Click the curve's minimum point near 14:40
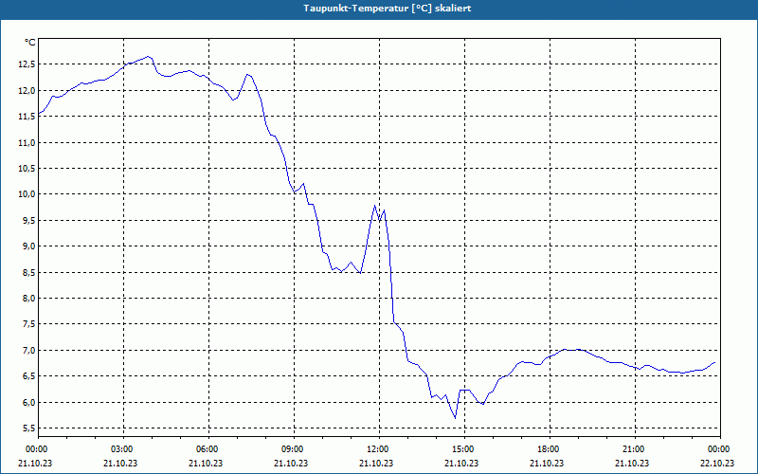 tap(455, 418)
